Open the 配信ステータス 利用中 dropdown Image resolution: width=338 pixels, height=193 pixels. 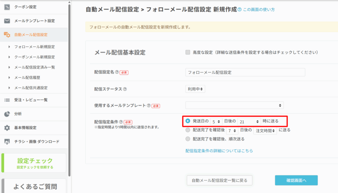[195, 89]
